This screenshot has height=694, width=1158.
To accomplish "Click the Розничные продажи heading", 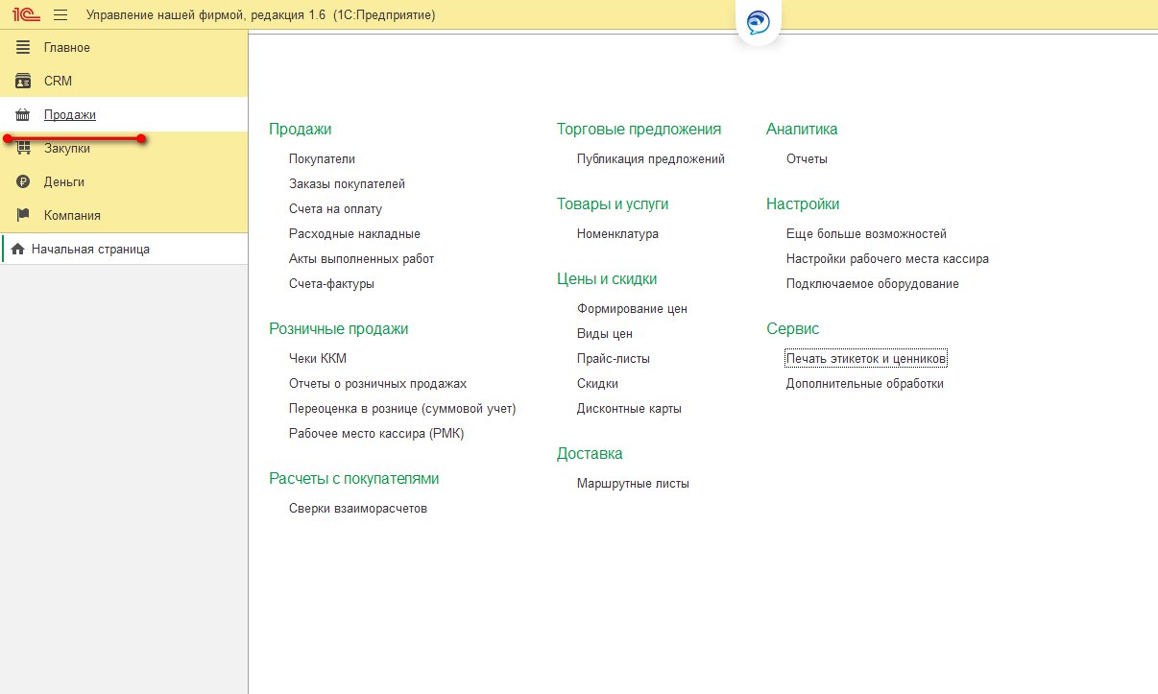I will [x=339, y=329].
